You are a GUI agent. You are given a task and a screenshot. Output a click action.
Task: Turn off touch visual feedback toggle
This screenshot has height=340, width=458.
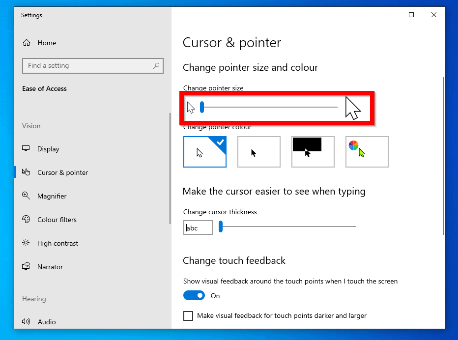[194, 296]
